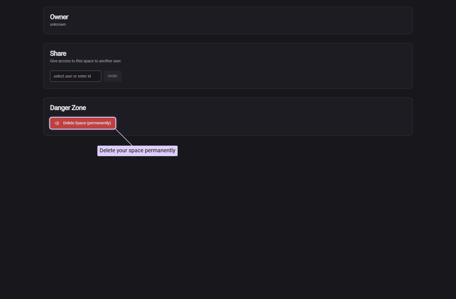Click the Invite button

[x=112, y=76]
